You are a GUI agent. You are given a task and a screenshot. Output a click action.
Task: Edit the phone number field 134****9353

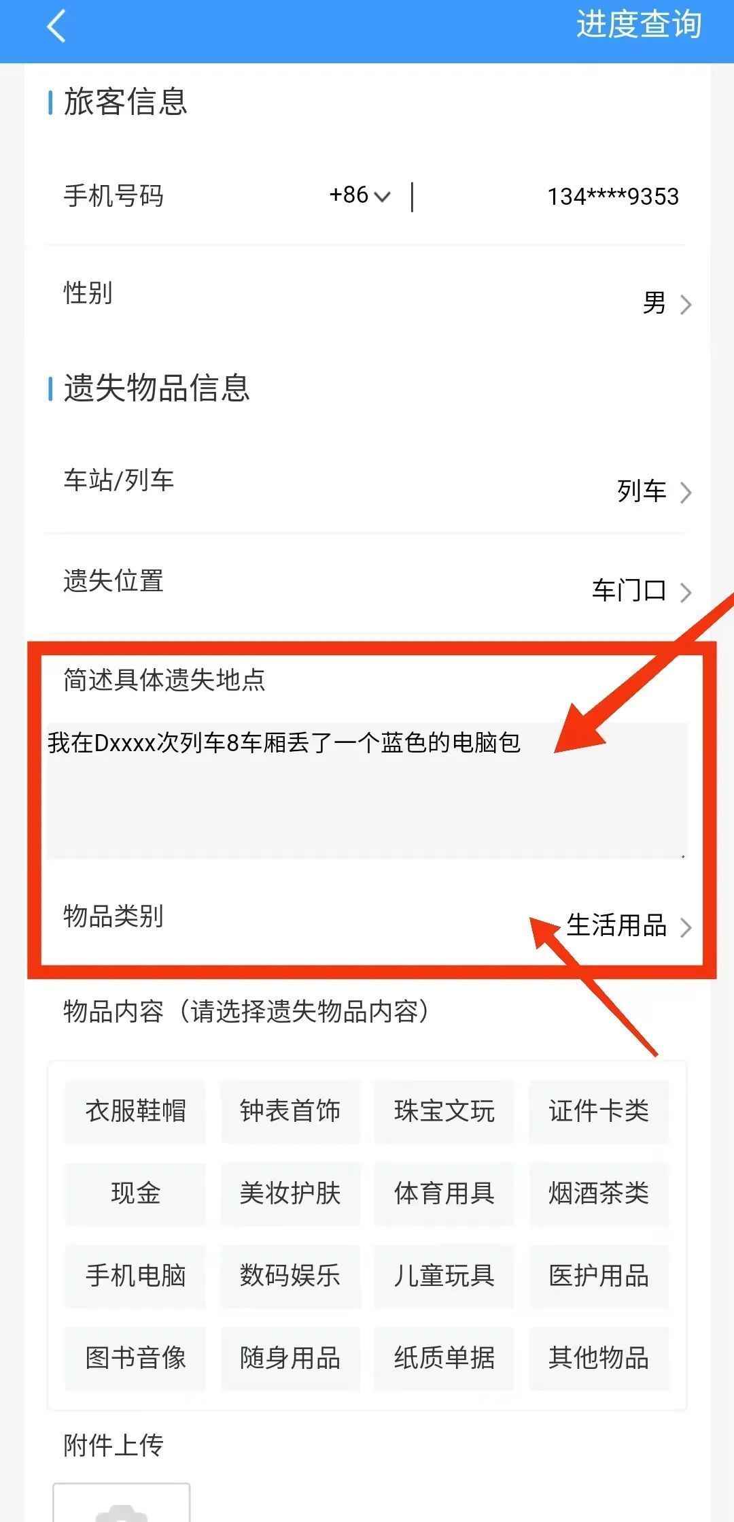click(x=613, y=197)
